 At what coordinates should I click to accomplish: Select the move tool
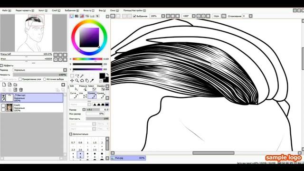pos(72,80)
